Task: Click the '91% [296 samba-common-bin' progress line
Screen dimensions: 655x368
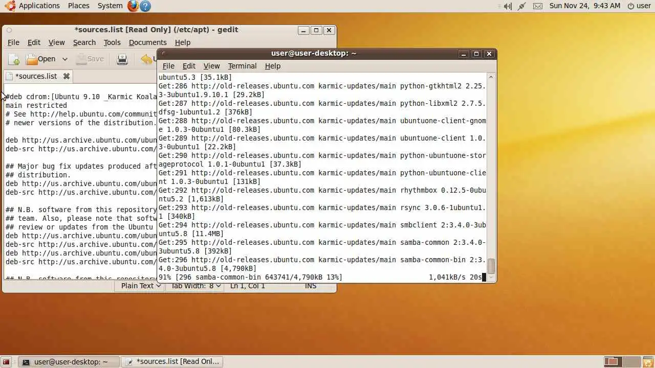Action: [250, 278]
